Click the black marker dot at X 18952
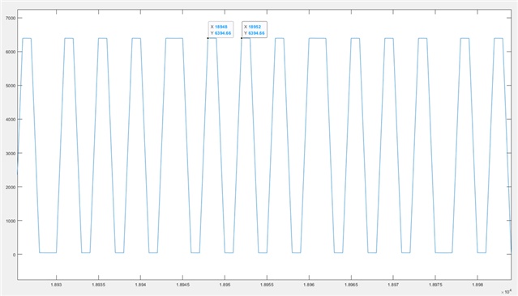Viewport: 518px width, 296px height. [x=242, y=38]
